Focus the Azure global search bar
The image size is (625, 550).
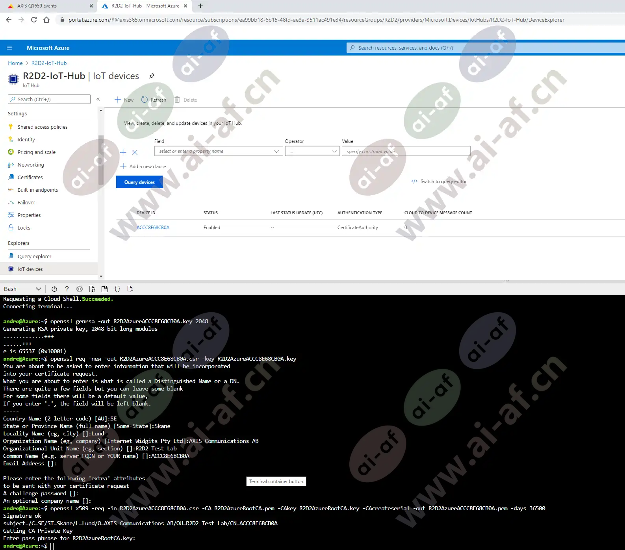tap(486, 48)
